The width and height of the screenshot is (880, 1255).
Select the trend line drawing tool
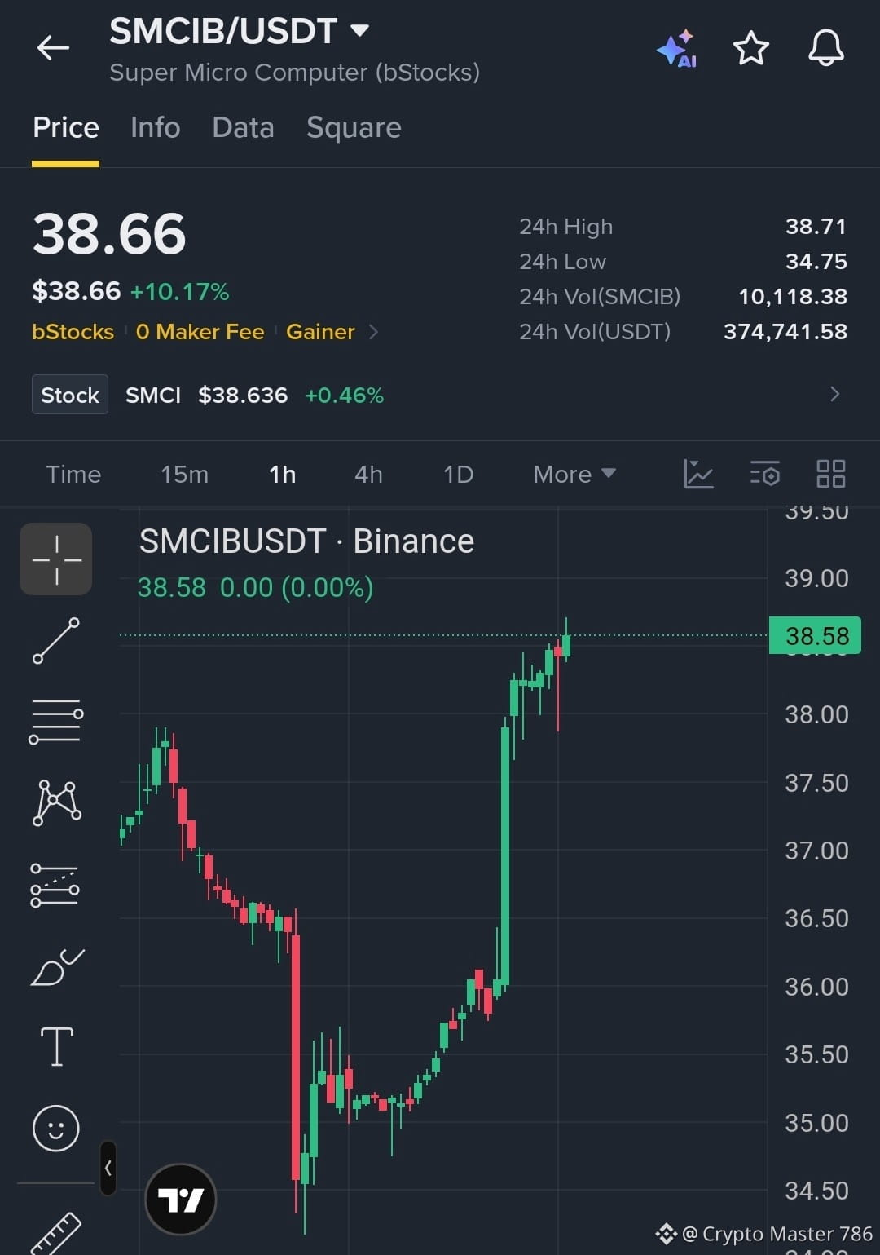[x=56, y=640]
